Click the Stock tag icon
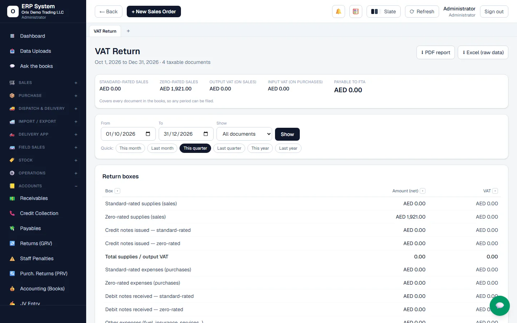This screenshot has height=323, width=517. point(12,160)
